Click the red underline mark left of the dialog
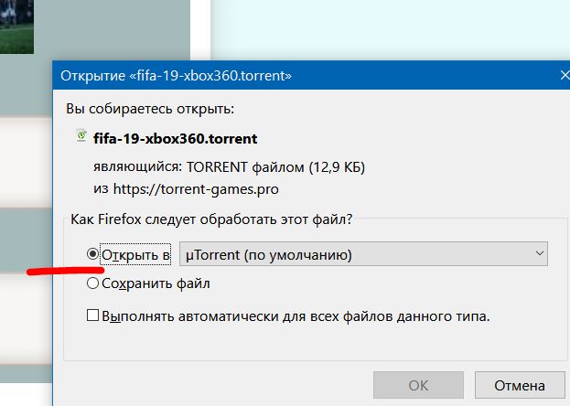The image size is (570, 406). [x=66, y=271]
